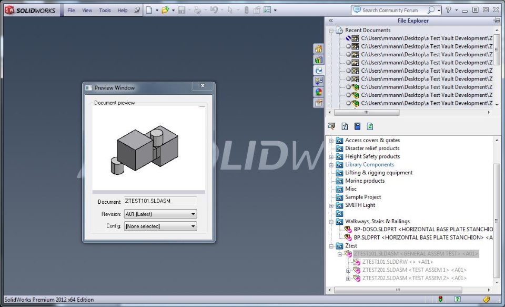
Task: Click the Help question mark icon
Action: pyautogui.click(x=448, y=11)
